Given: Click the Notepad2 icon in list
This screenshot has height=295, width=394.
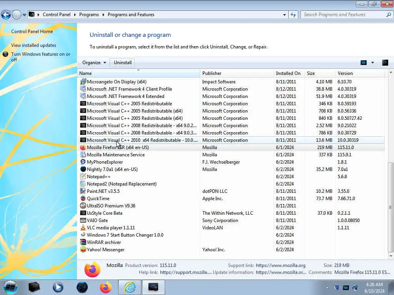Looking at the screenshot, I should (83, 184).
